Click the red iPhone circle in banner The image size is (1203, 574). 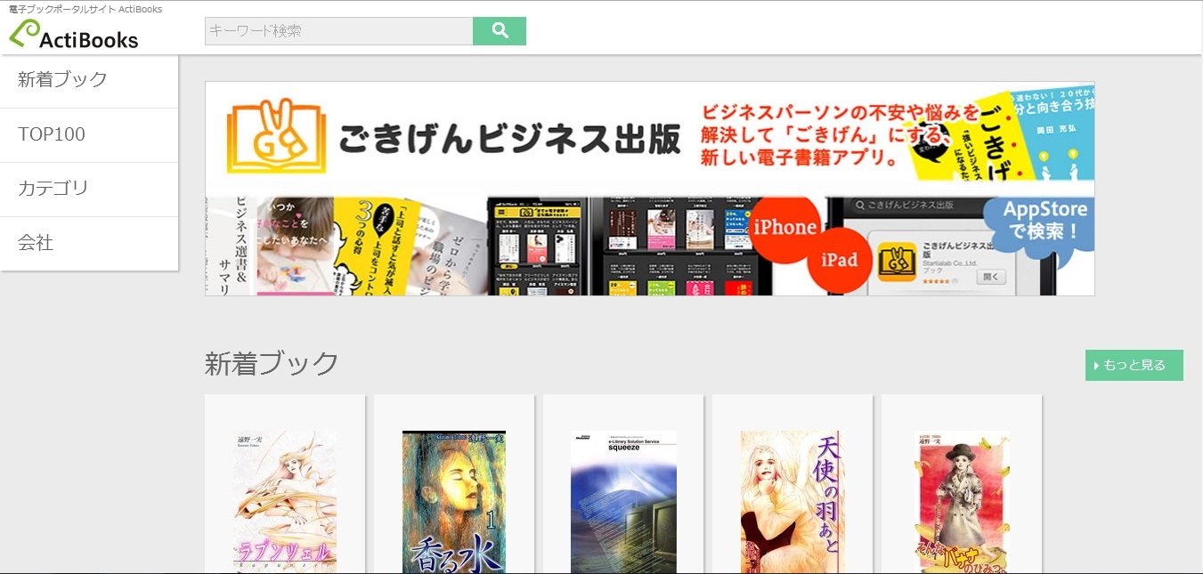pos(784,228)
